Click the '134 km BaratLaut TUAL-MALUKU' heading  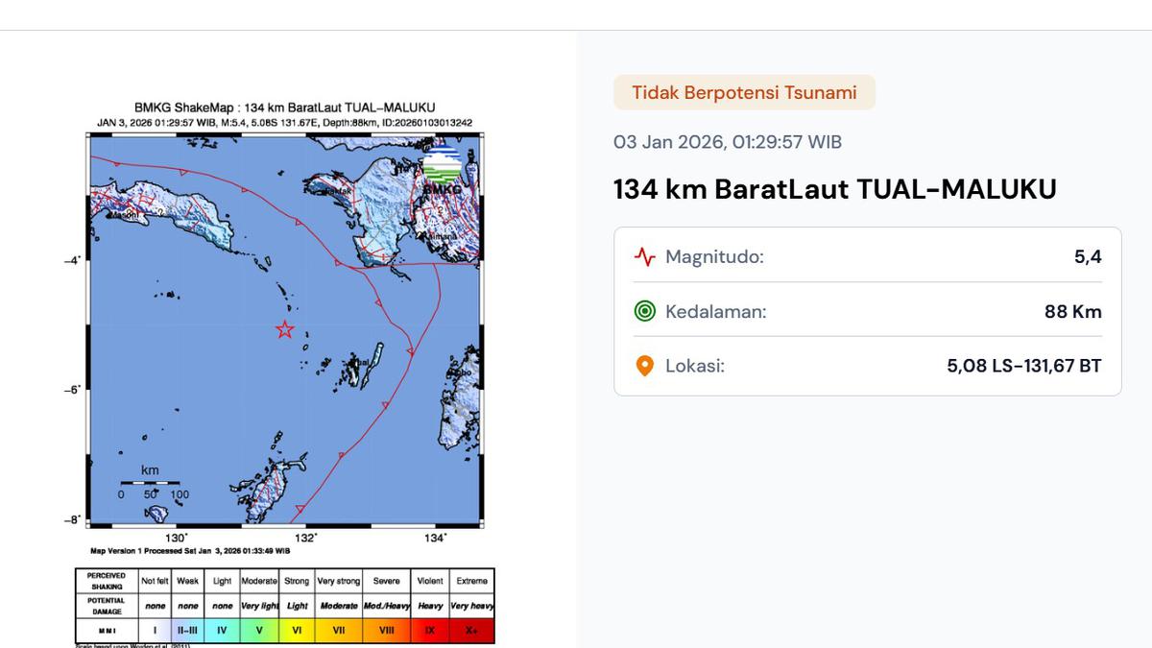[834, 189]
